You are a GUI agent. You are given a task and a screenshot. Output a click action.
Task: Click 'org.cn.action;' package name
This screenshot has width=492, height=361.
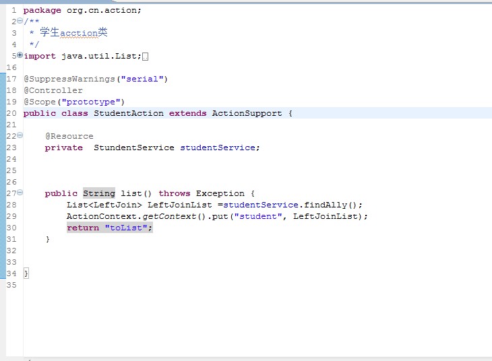104,10
